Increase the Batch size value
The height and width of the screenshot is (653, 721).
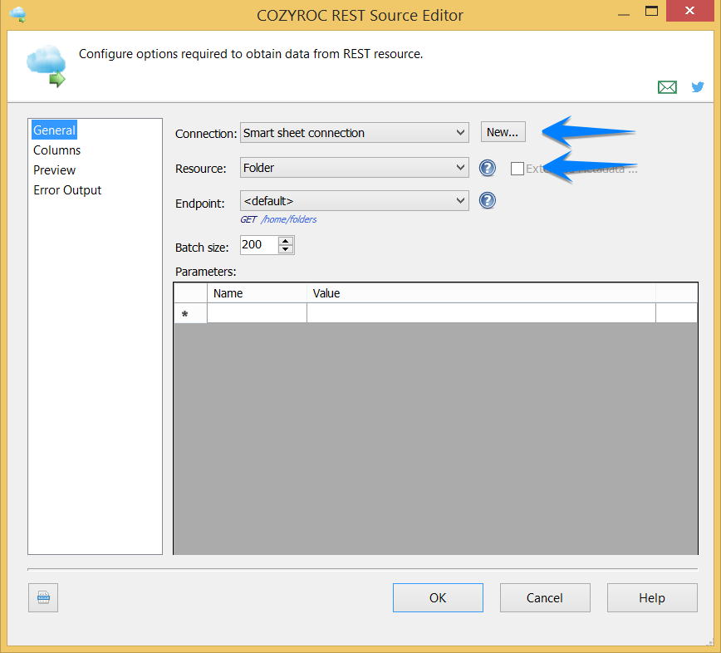pos(286,240)
